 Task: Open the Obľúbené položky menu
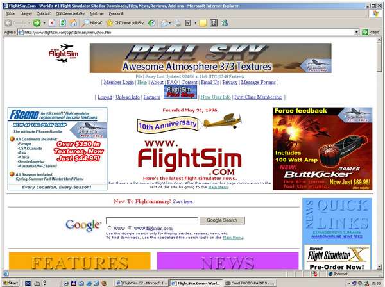click(70, 13)
